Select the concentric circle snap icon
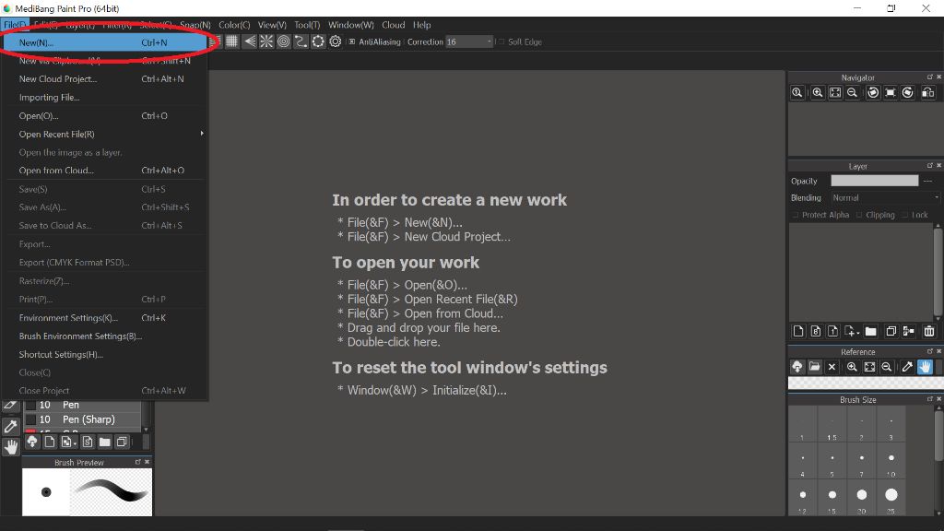 pos(284,41)
